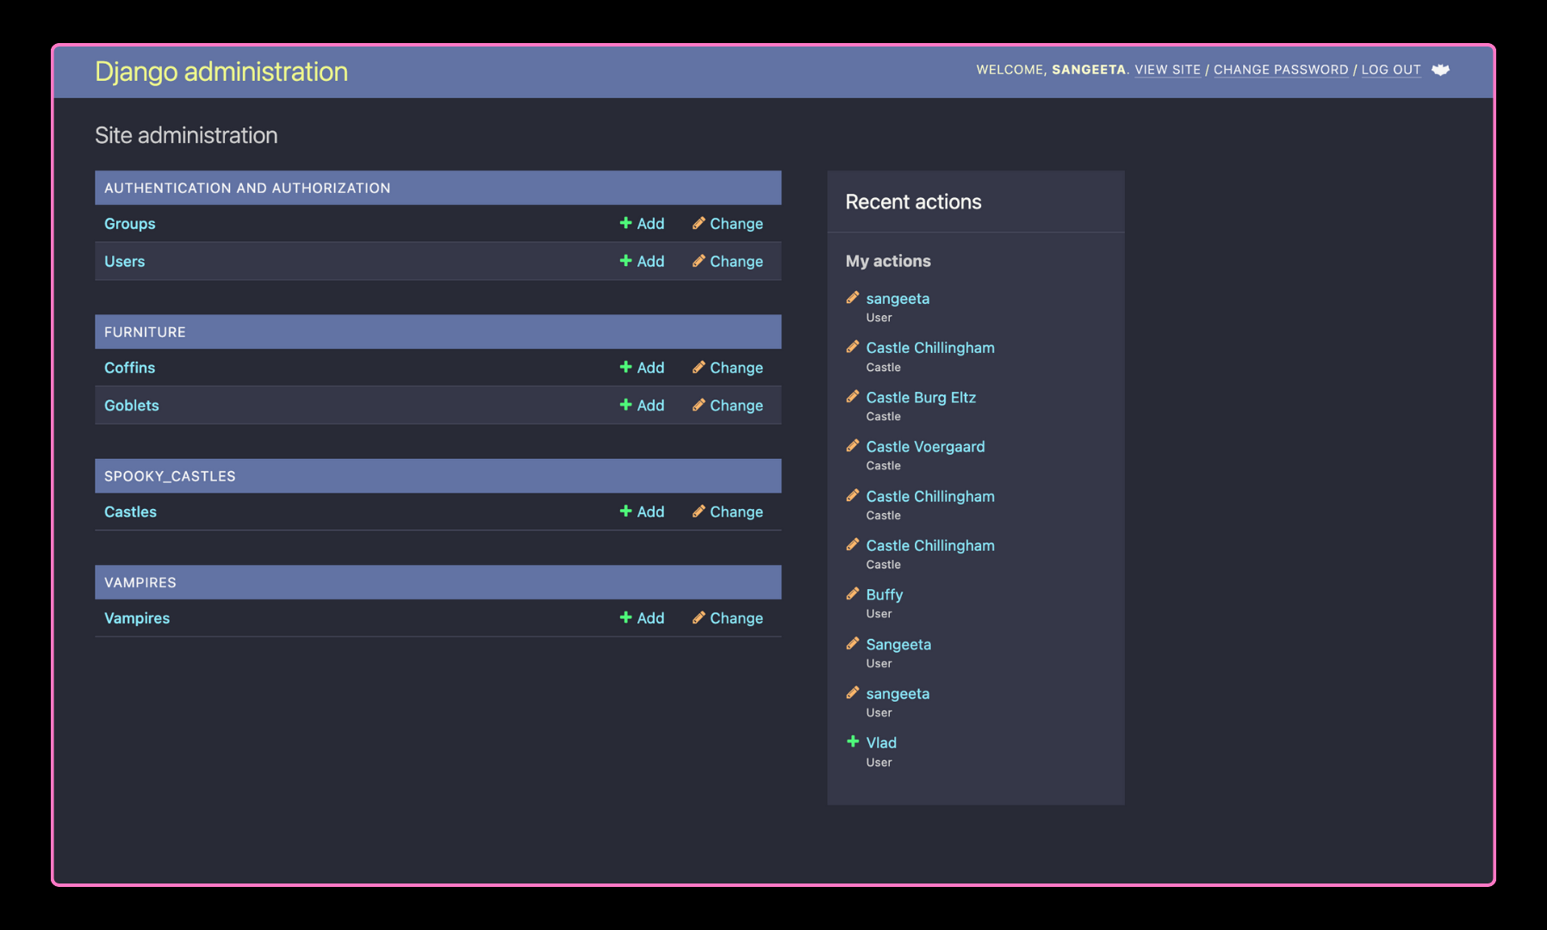Open the Authentication and Authorization section
The width and height of the screenshot is (1547, 930).
click(247, 188)
